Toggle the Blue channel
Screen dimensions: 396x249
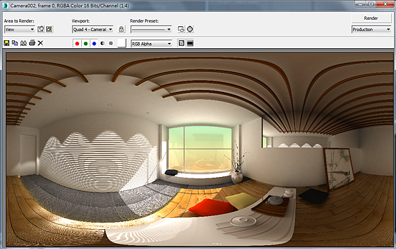click(94, 44)
